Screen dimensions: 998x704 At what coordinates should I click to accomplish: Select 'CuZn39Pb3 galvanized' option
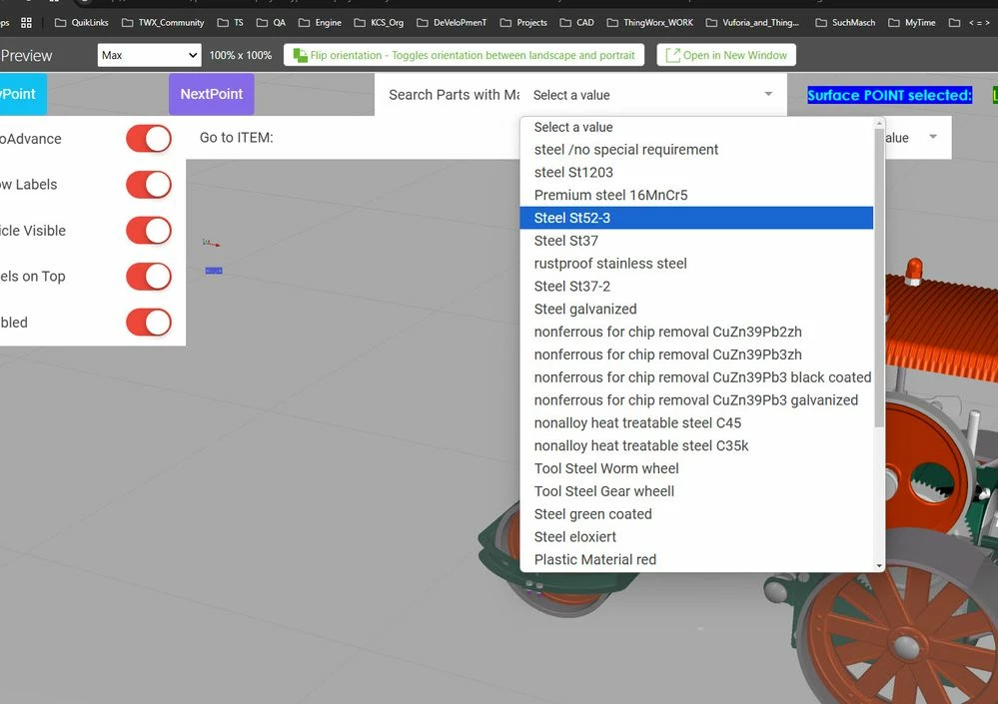point(696,400)
